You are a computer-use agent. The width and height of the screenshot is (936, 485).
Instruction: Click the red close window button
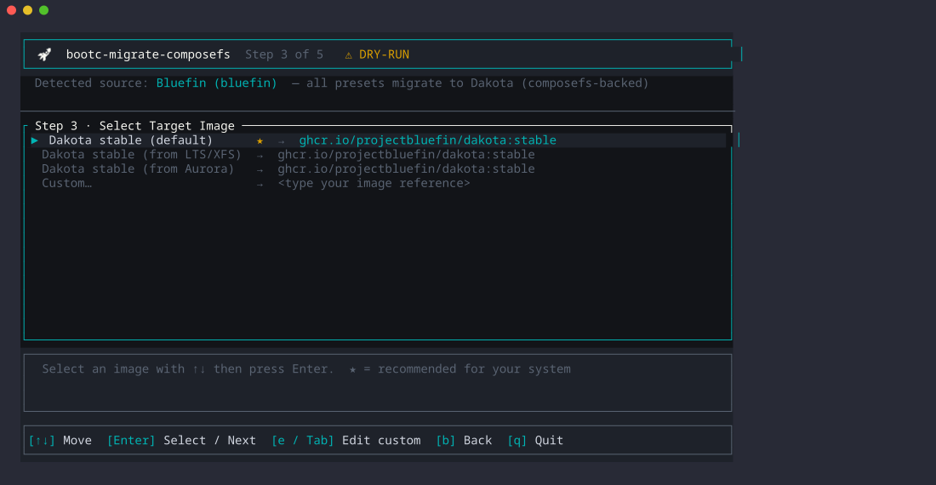(x=11, y=10)
